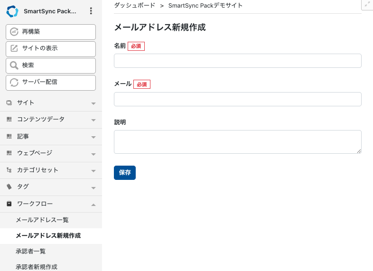Click the 名前 input field
Screen dimensions: 373x271
tap(237, 61)
